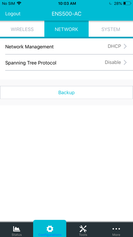Open the DHCP value setting

[114, 46]
